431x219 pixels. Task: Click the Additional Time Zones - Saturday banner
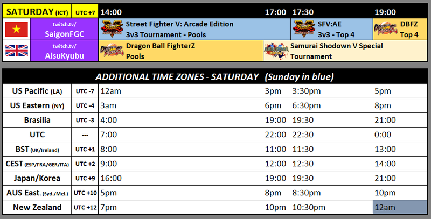click(214, 76)
